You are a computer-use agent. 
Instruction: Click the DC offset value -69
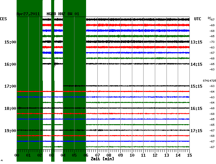pos(212,25)
